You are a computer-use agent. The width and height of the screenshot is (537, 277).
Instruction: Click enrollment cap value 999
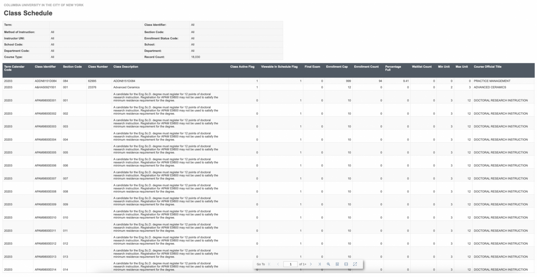point(348,81)
